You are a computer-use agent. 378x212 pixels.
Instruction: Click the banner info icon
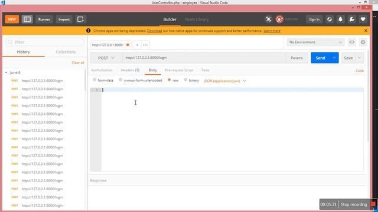coord(88,31)
